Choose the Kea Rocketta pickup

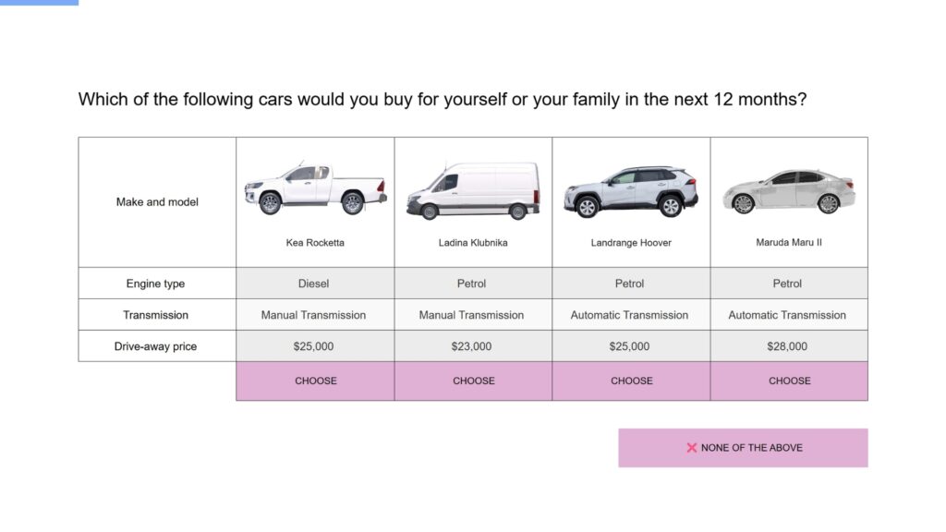(316, 381)
